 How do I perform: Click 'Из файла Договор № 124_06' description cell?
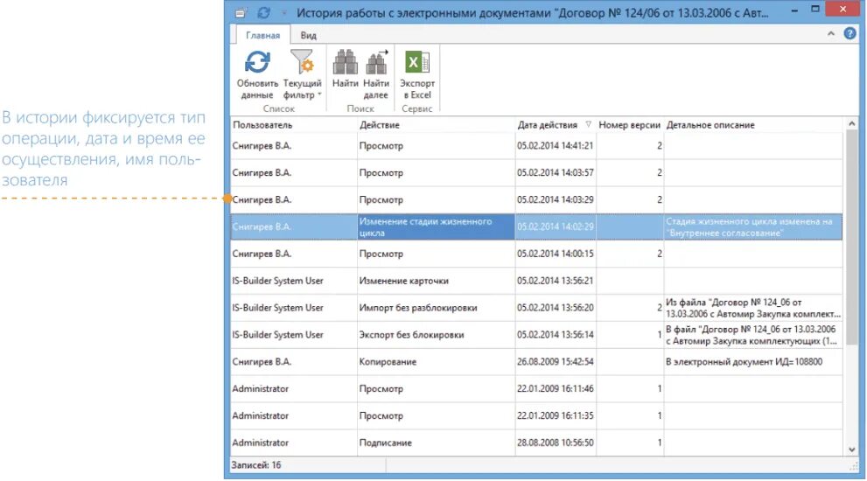pyautogui.click(x=753, y=308)
